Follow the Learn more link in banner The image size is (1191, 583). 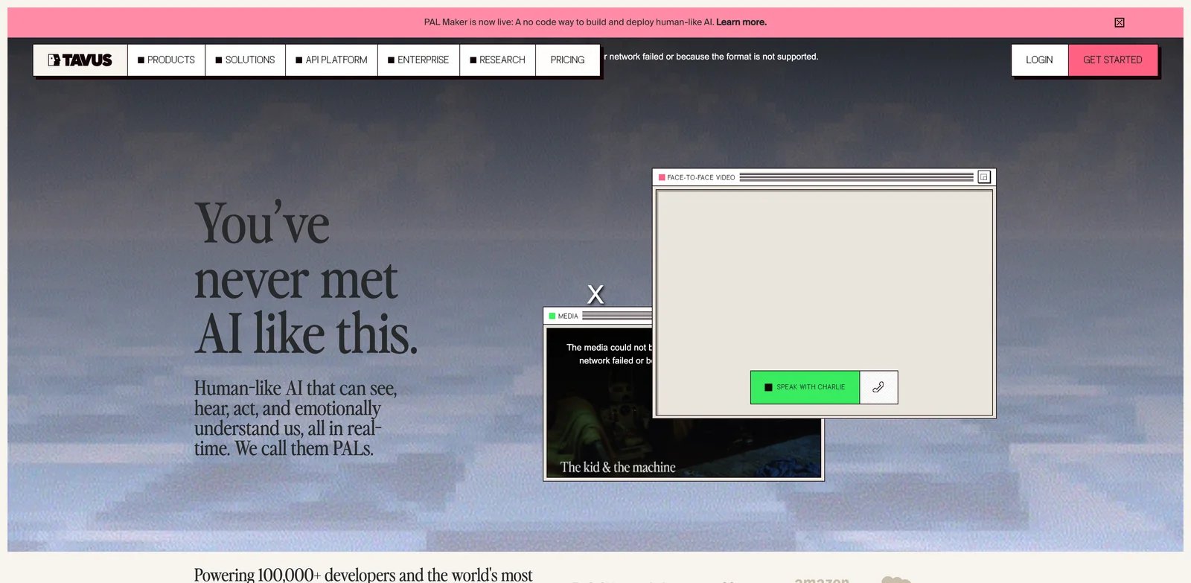click(741, 22)
